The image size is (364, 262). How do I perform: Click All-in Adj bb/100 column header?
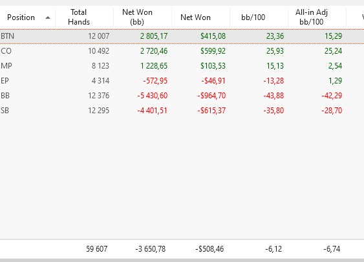[x=317, y=17]
